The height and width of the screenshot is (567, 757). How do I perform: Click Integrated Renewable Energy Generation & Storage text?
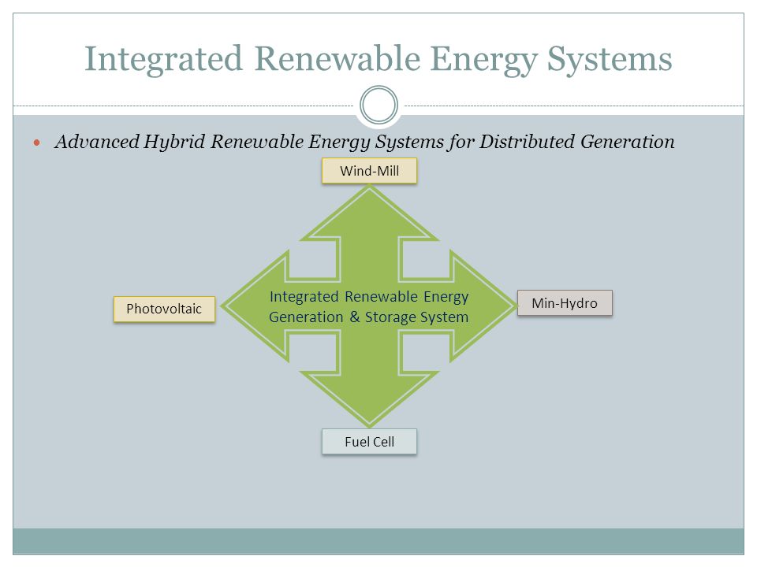369,306
